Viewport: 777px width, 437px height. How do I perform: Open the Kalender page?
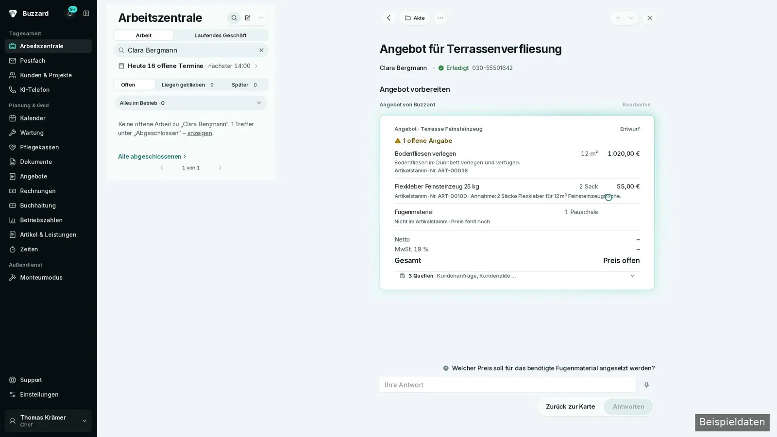48,118
